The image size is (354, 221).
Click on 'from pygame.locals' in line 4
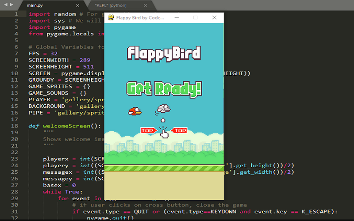pyautogui.click(x=61, y=34)
